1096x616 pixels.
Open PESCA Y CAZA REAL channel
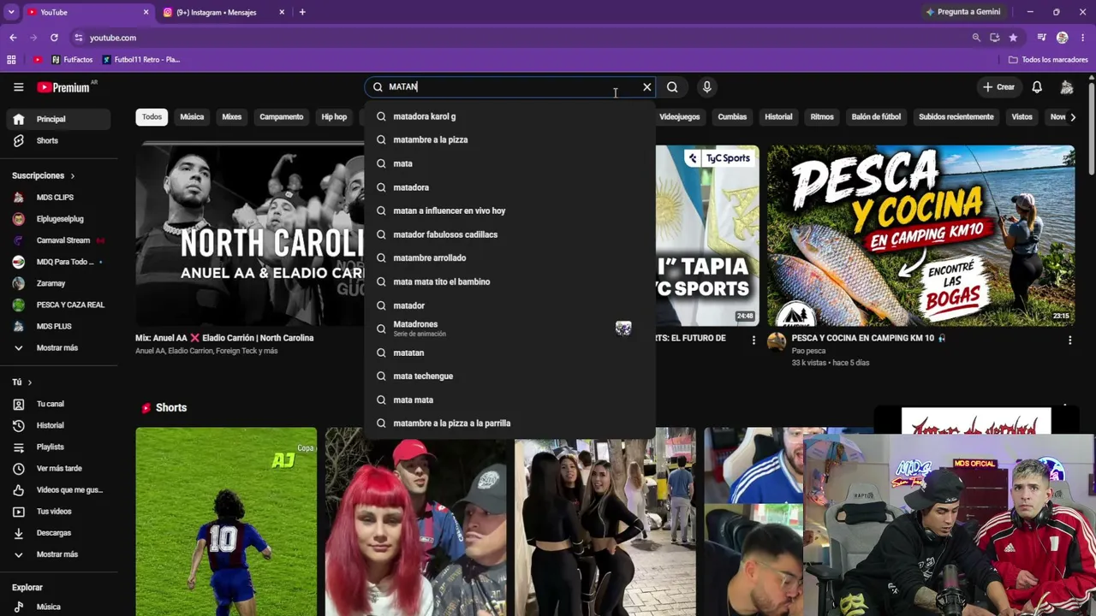[58, 305]
